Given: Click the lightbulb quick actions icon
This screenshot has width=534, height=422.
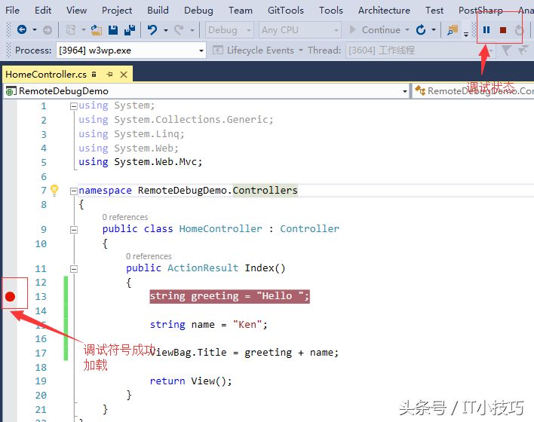Looking at the screenshot, I should point(54,190).
